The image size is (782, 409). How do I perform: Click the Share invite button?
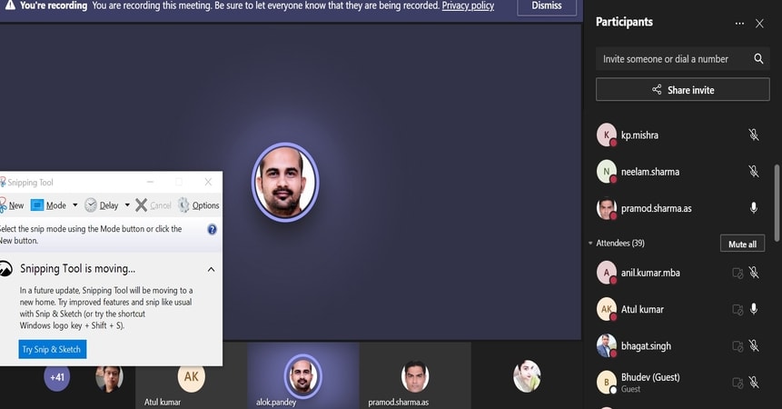tap(682, 90)
